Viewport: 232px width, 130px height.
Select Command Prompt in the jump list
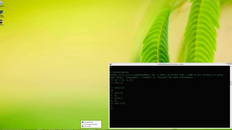point(91,122)
